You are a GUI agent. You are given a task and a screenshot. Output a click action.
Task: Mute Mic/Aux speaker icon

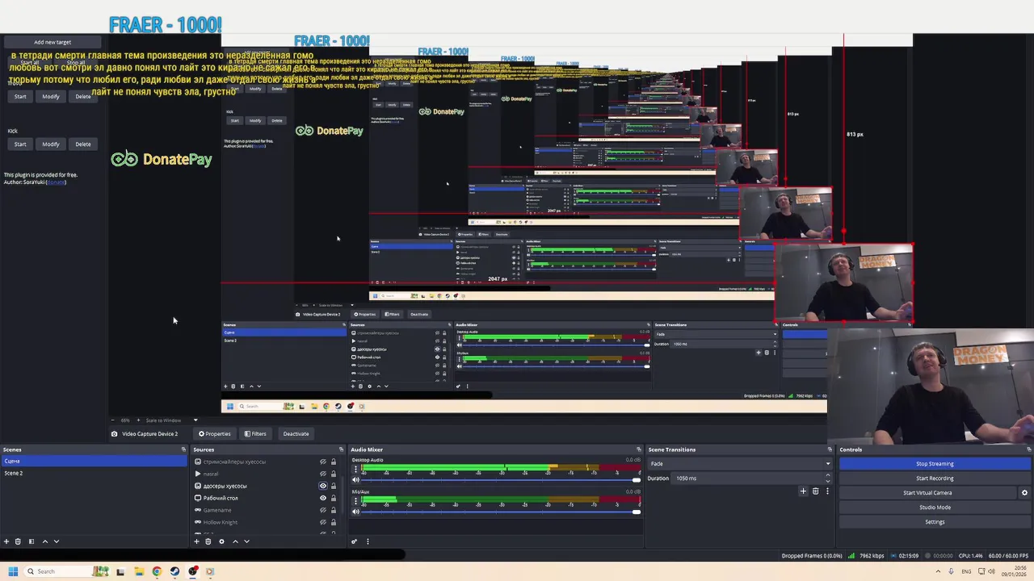pyautogui.click(x=355, y=512)
